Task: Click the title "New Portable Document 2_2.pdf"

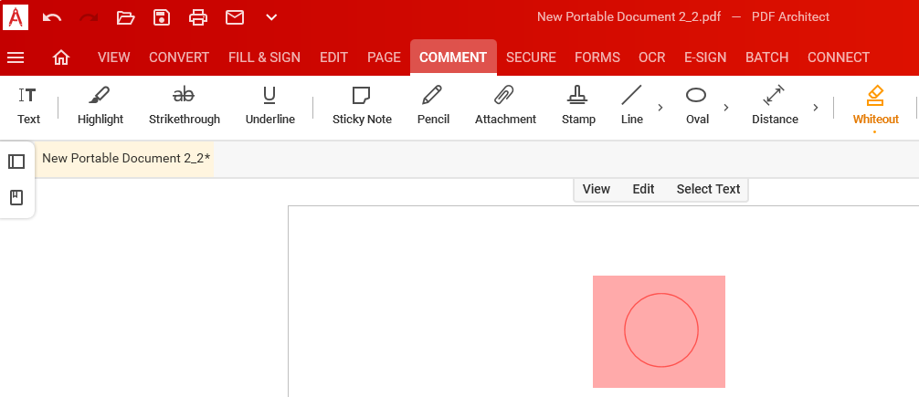Action: pos(629,17)
